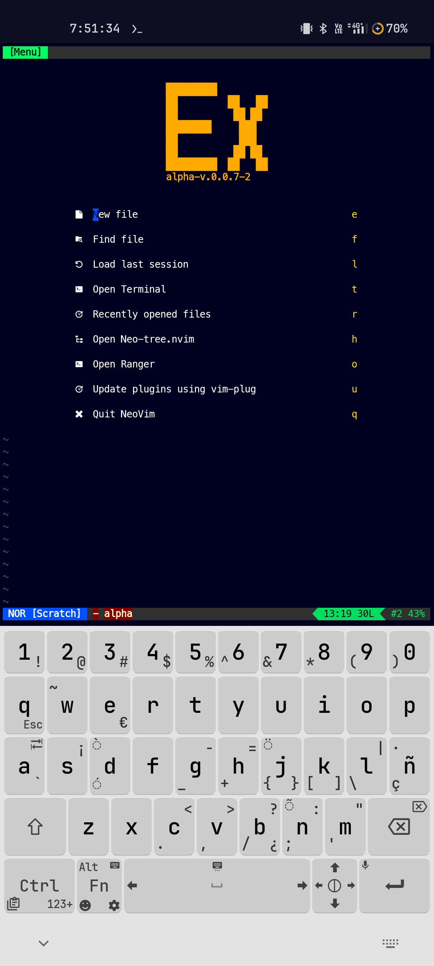Image resolution: width=434 pixels, height=966 pixels.
Task: Tap the Fn key
Action: [99, 886]
